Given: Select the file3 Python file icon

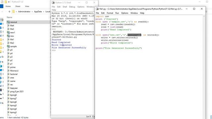Looking at the screenshot, I should [8, 29].
